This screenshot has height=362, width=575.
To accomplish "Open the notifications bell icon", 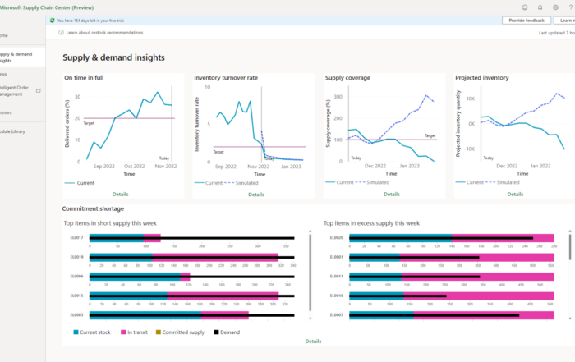I will (x=540, y=7).
